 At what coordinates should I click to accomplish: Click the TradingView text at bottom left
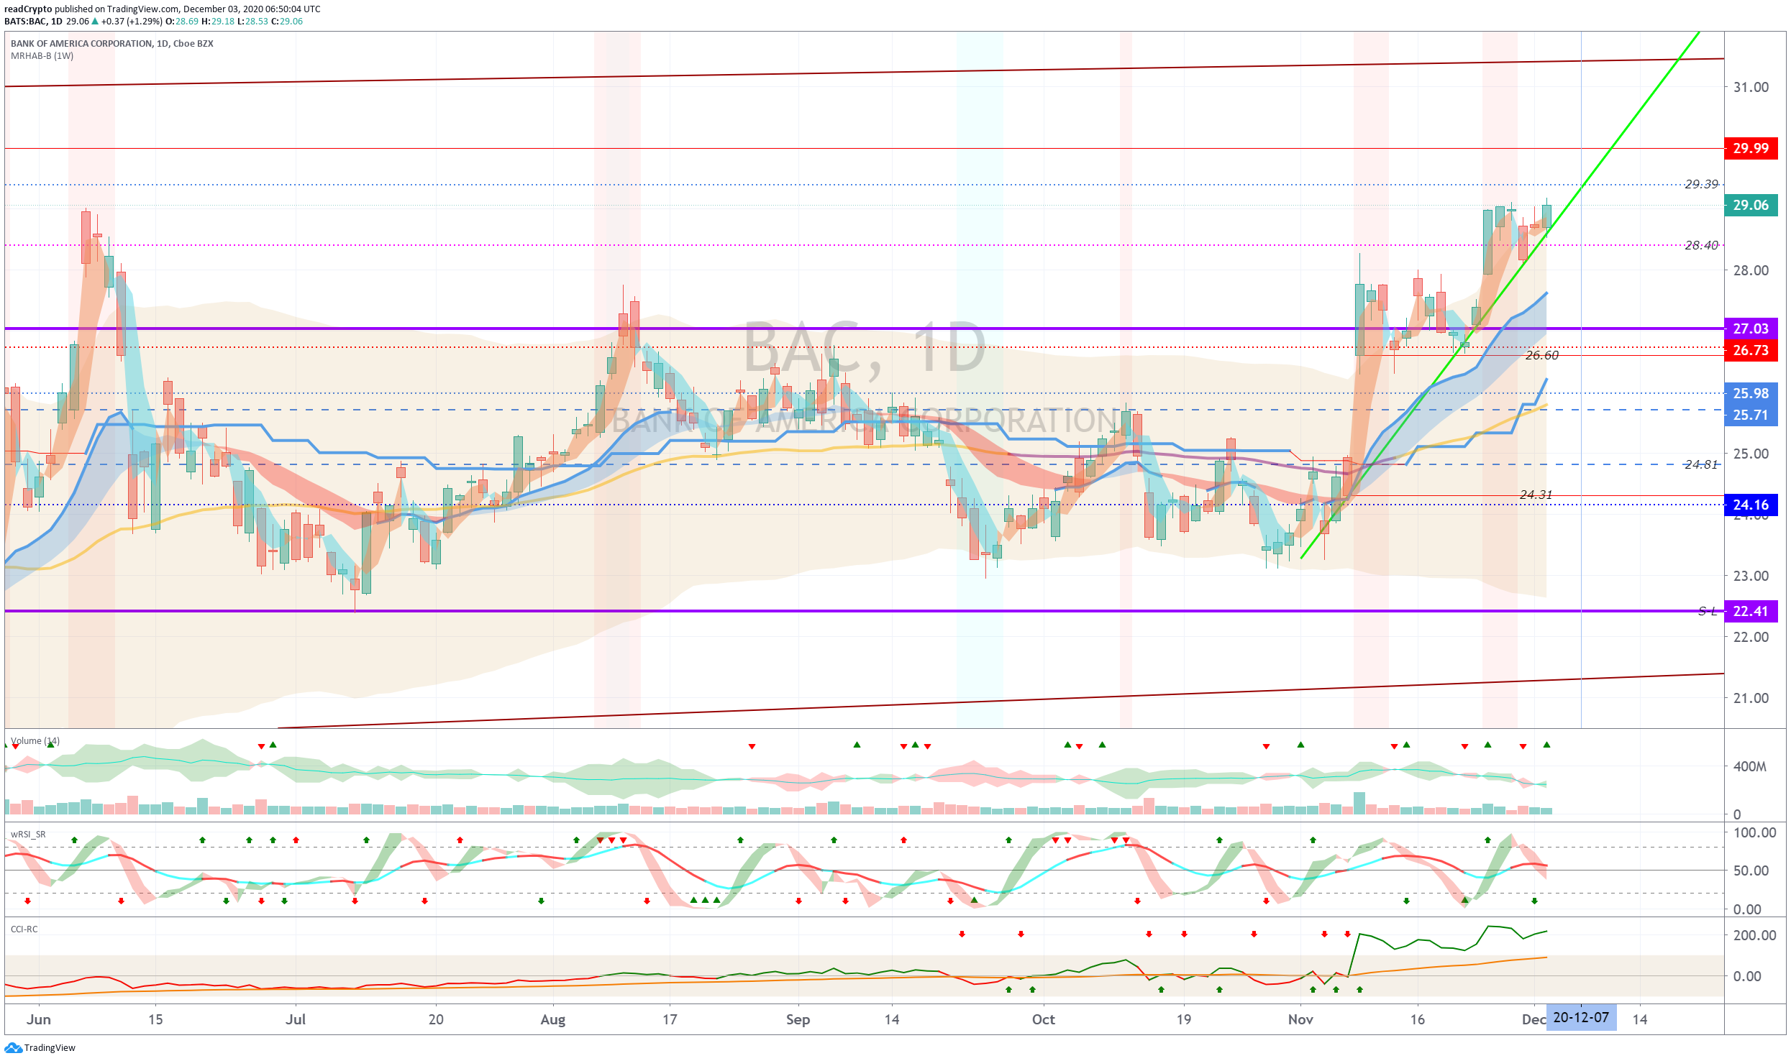[50, 1048]
